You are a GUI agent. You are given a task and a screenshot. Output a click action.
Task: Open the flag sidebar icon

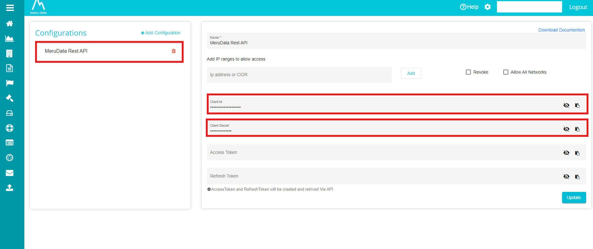click(10, 83)
